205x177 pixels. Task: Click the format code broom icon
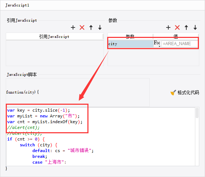point(173,92)
